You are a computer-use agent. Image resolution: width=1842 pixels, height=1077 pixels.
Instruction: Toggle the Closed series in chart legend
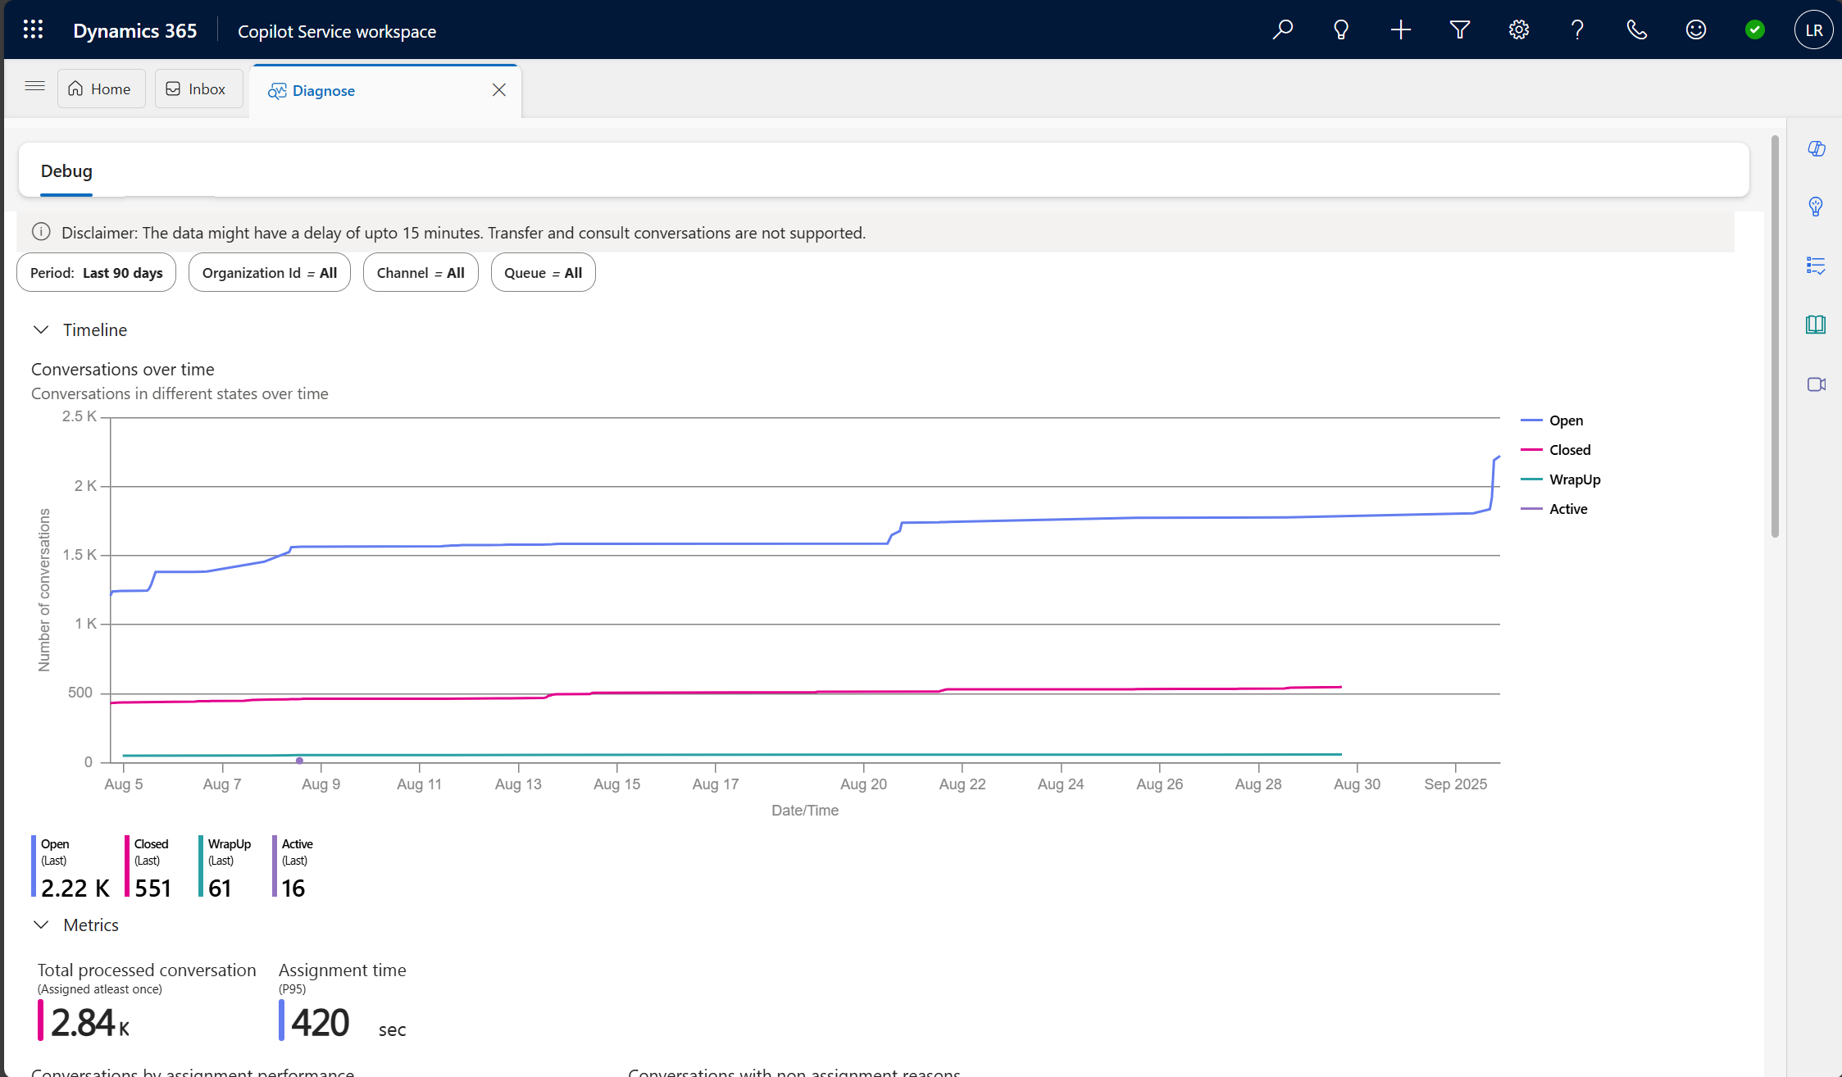[1555, 450]
